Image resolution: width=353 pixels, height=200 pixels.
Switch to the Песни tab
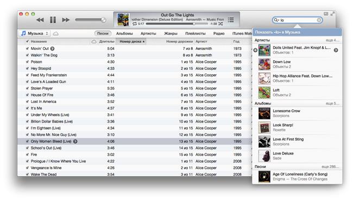(x=103, y=33)
